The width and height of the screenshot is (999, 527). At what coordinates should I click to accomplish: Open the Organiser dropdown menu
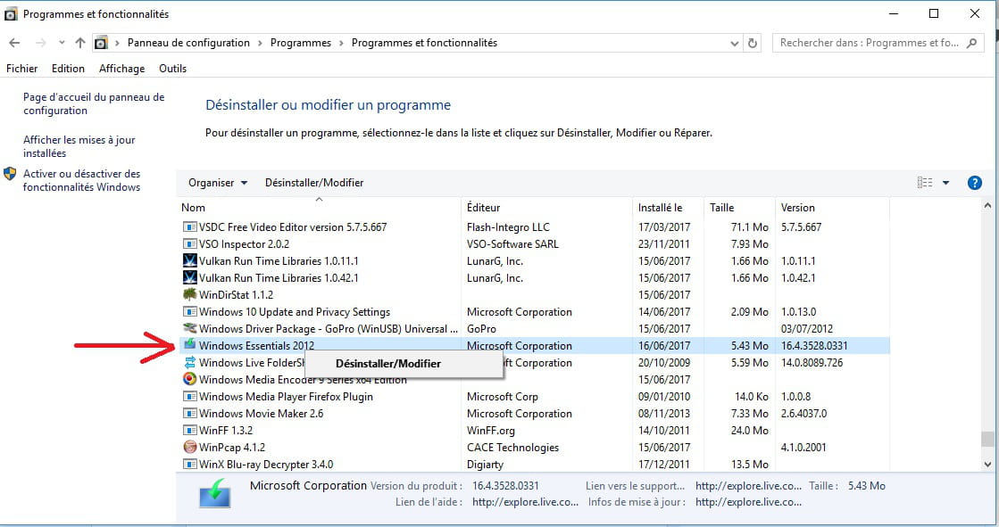(x=217, y=183)
